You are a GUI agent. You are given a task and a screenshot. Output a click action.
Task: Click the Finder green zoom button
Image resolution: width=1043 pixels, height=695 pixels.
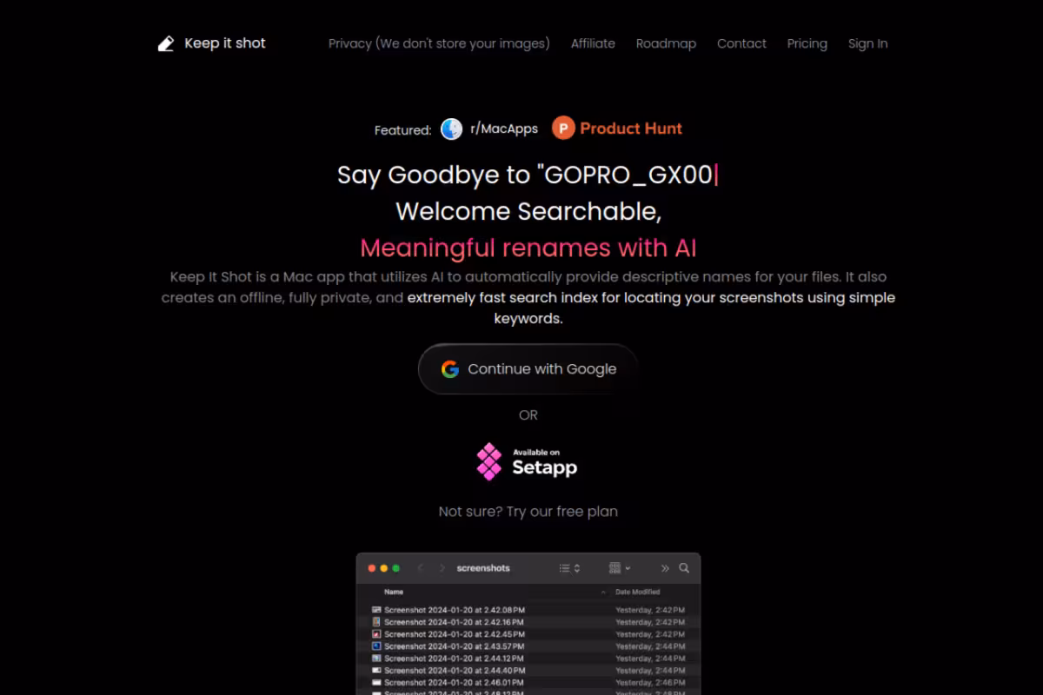point(396,568)
